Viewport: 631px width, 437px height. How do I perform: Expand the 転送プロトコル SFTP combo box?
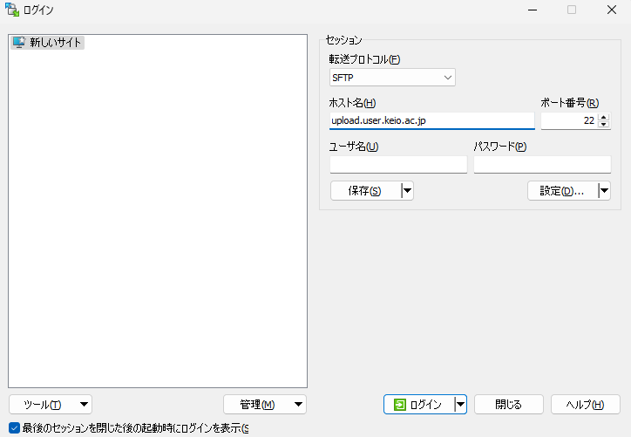pyautogui.click(x=392, y=78)
